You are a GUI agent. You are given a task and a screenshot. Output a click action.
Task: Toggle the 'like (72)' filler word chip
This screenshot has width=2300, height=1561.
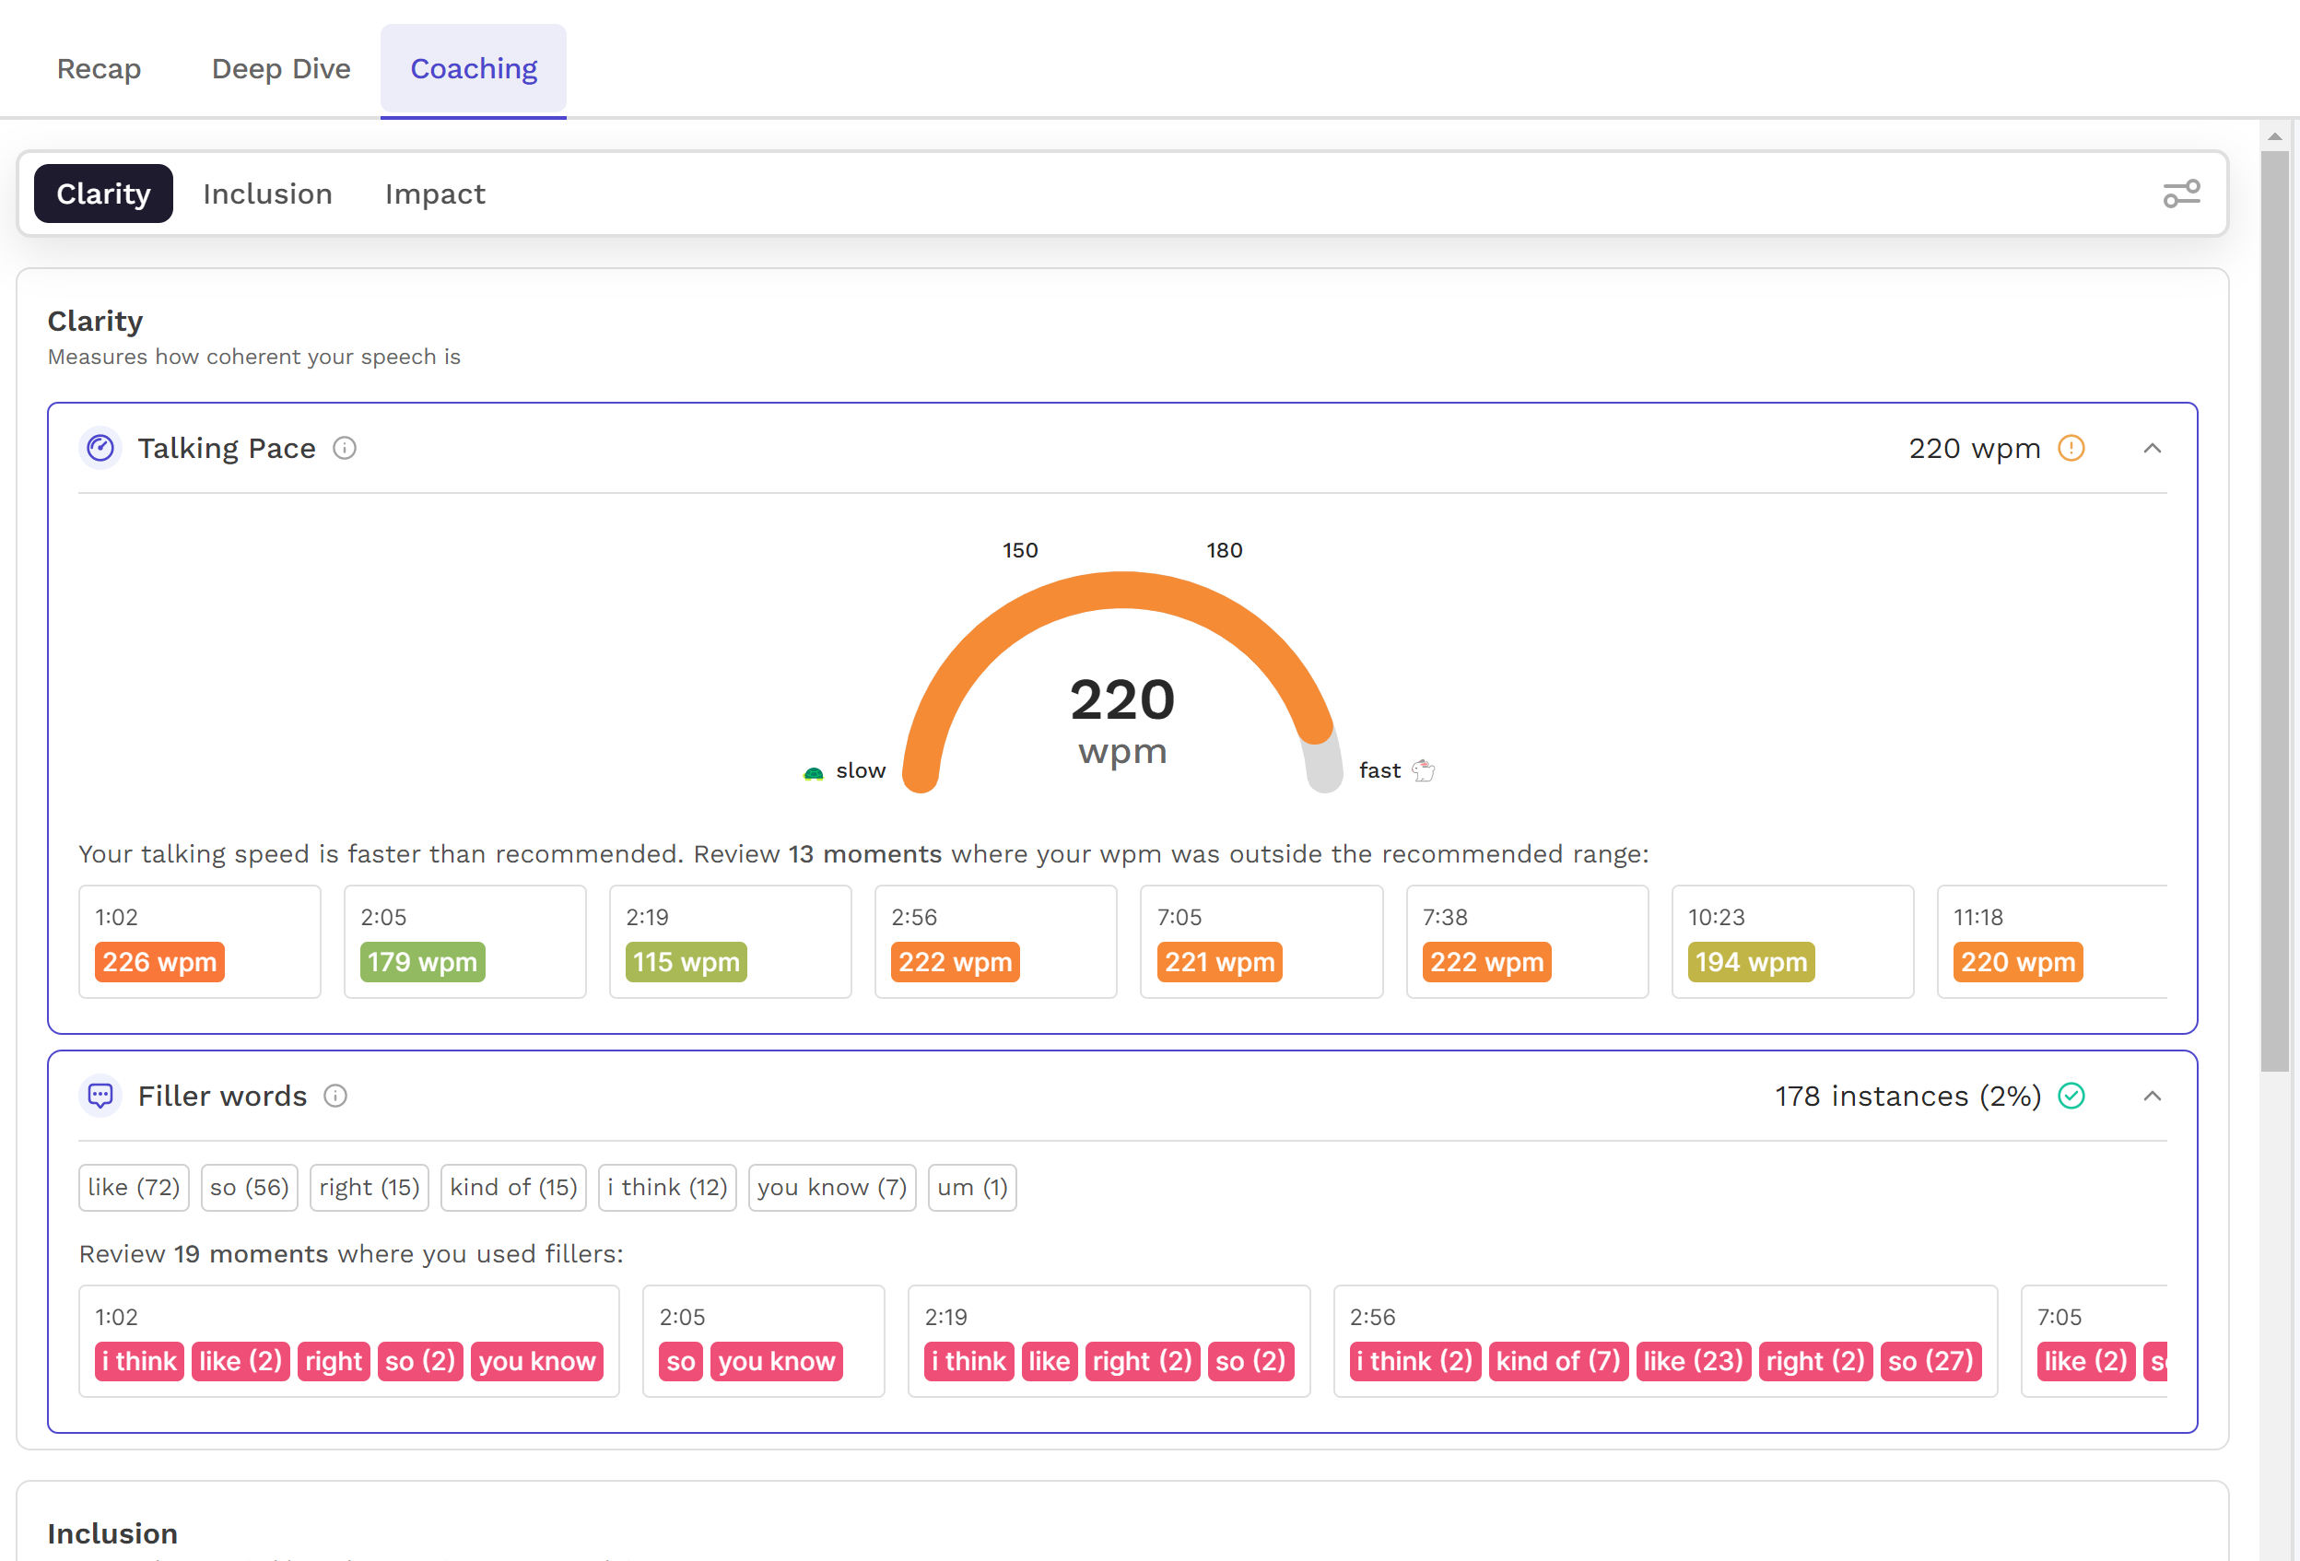pyautogui.click(x=134, y=1187)
